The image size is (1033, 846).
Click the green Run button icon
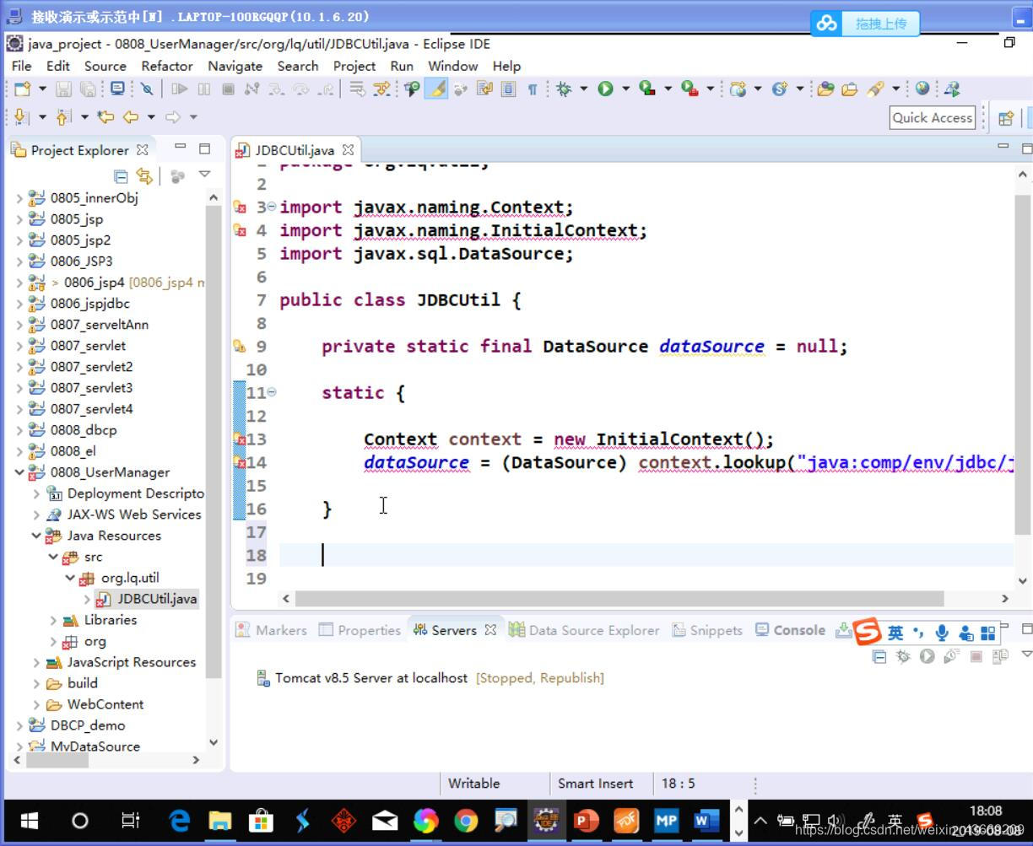coord(605,89)
